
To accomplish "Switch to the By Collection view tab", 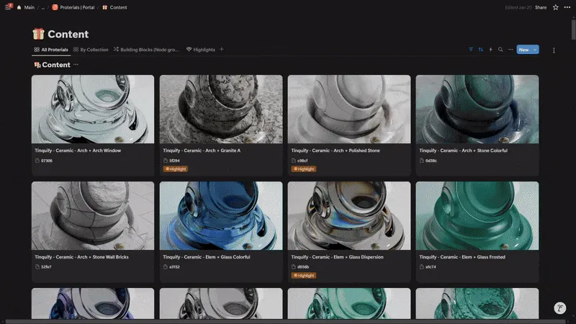I will (91, 50).
